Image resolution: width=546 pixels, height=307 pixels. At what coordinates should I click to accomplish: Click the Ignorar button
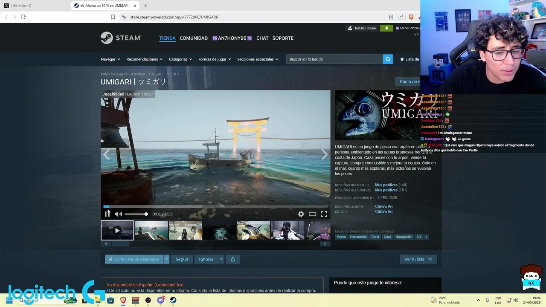(x=206, y=259)
